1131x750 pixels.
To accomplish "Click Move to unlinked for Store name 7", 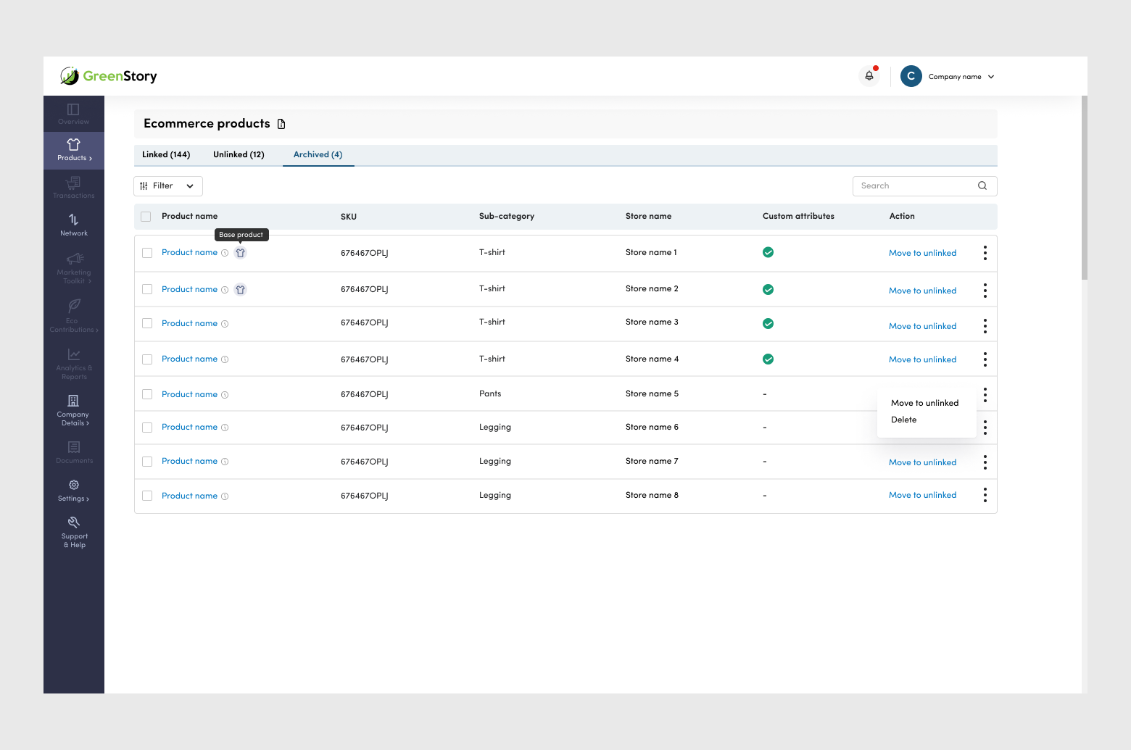I will pos(922,462).
